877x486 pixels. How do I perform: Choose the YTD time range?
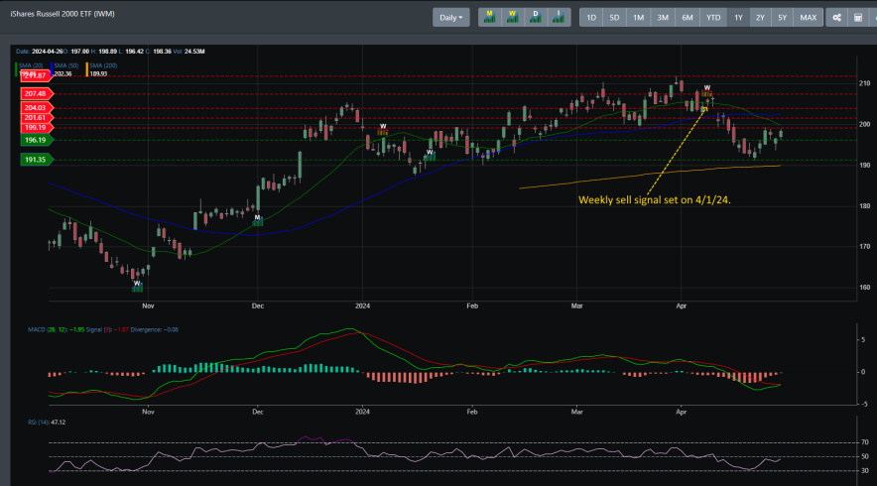713,17
